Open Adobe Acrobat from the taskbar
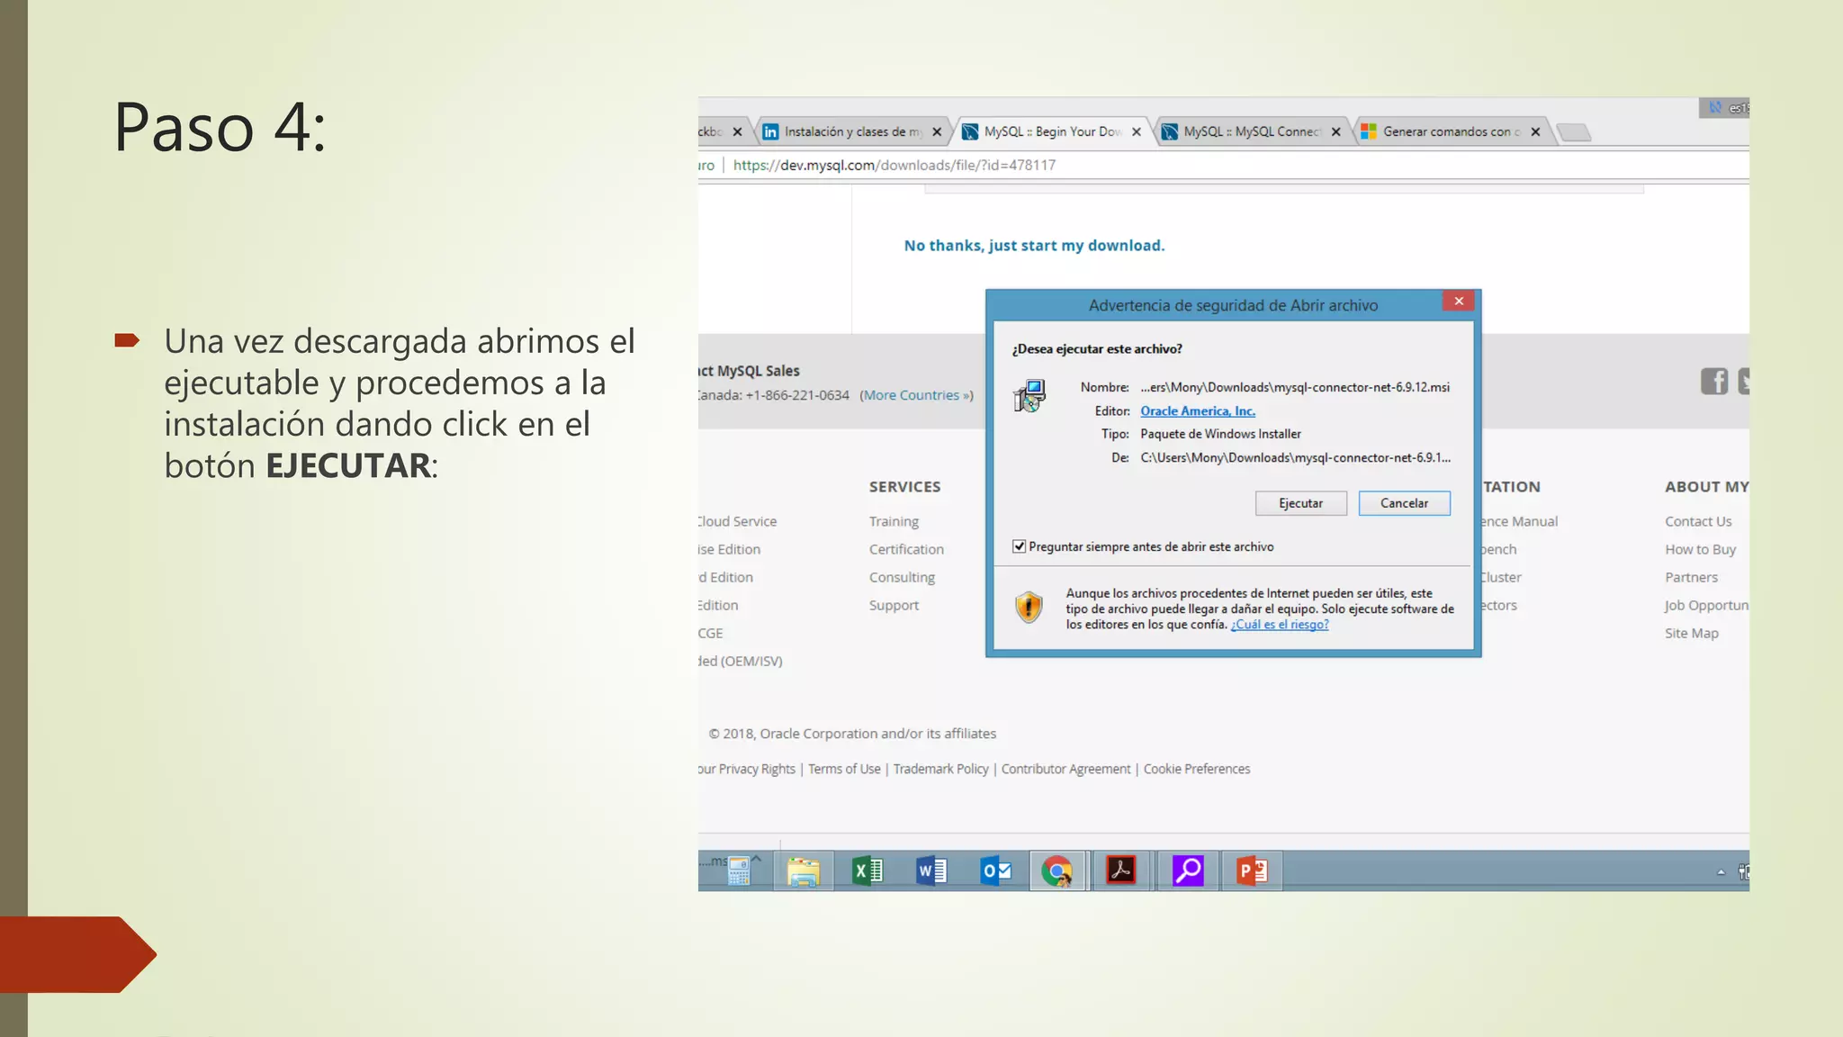This screenshot has height=1037, width=1843. click(x=1120, y=870)
